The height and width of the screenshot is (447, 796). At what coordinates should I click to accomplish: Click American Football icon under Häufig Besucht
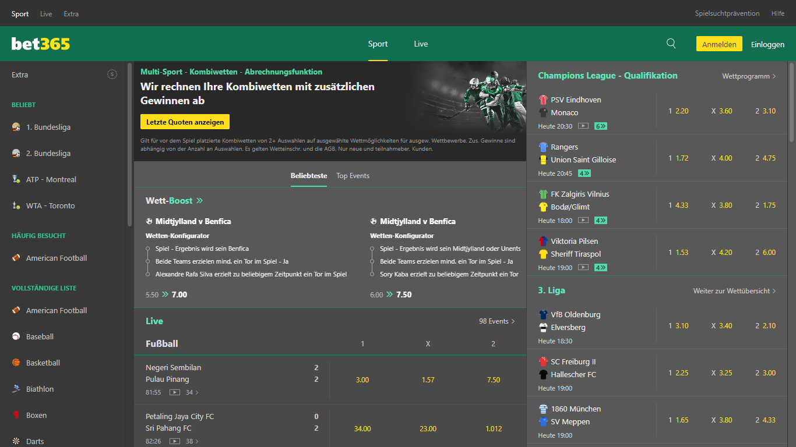tap(16, 258)
